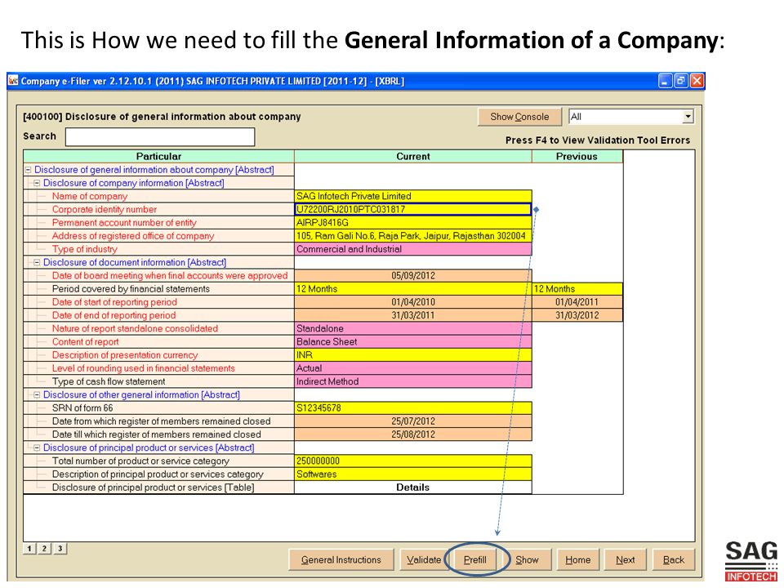Switch to page 1 tab

(x=29, y=549)
